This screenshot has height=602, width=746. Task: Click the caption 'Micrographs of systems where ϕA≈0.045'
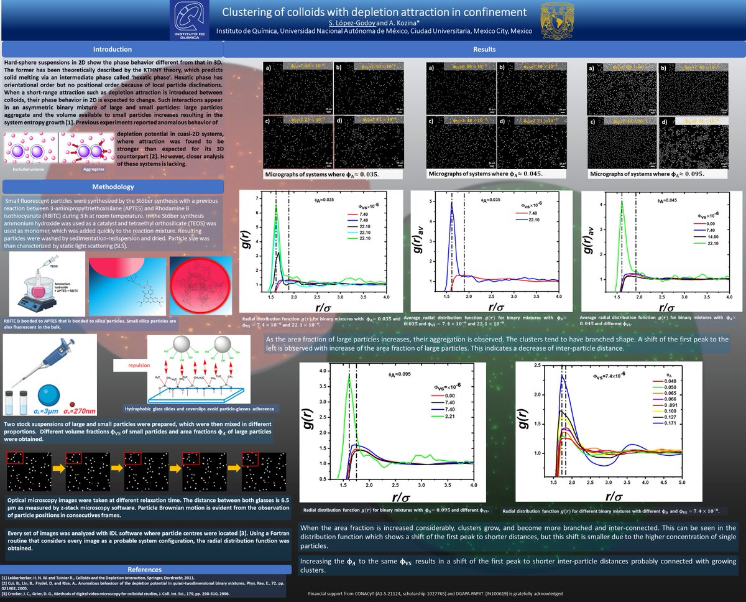coord(486,174)
